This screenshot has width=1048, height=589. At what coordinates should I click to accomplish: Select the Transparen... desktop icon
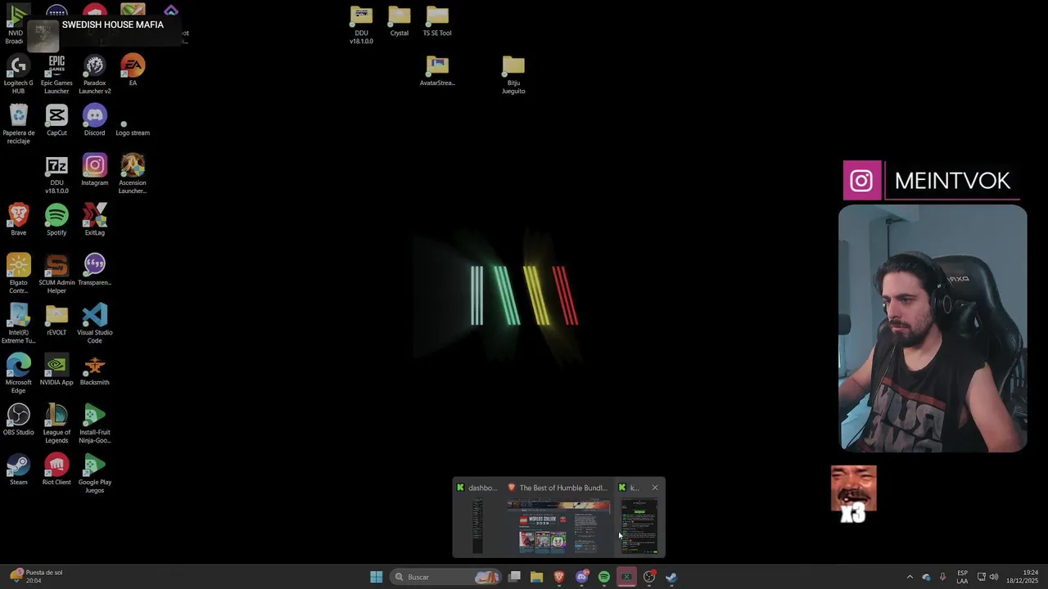[x=94, y=270]
